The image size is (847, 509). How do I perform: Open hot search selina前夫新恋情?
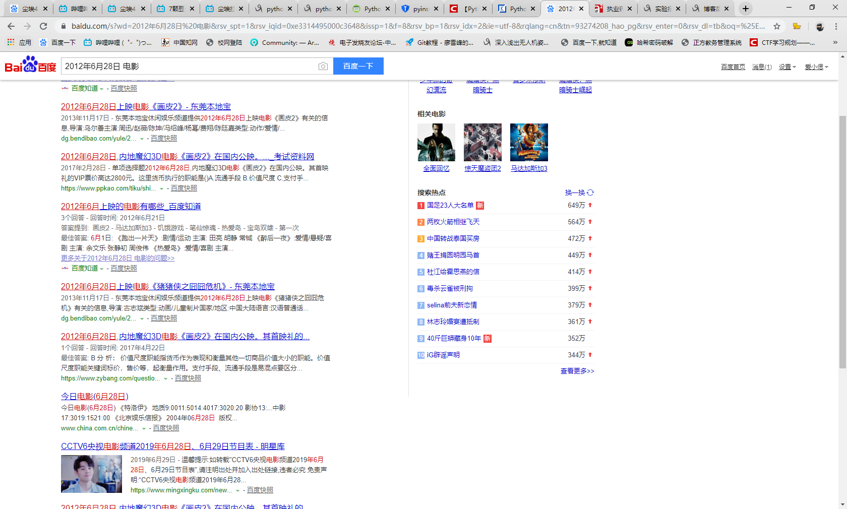point(452,305)
